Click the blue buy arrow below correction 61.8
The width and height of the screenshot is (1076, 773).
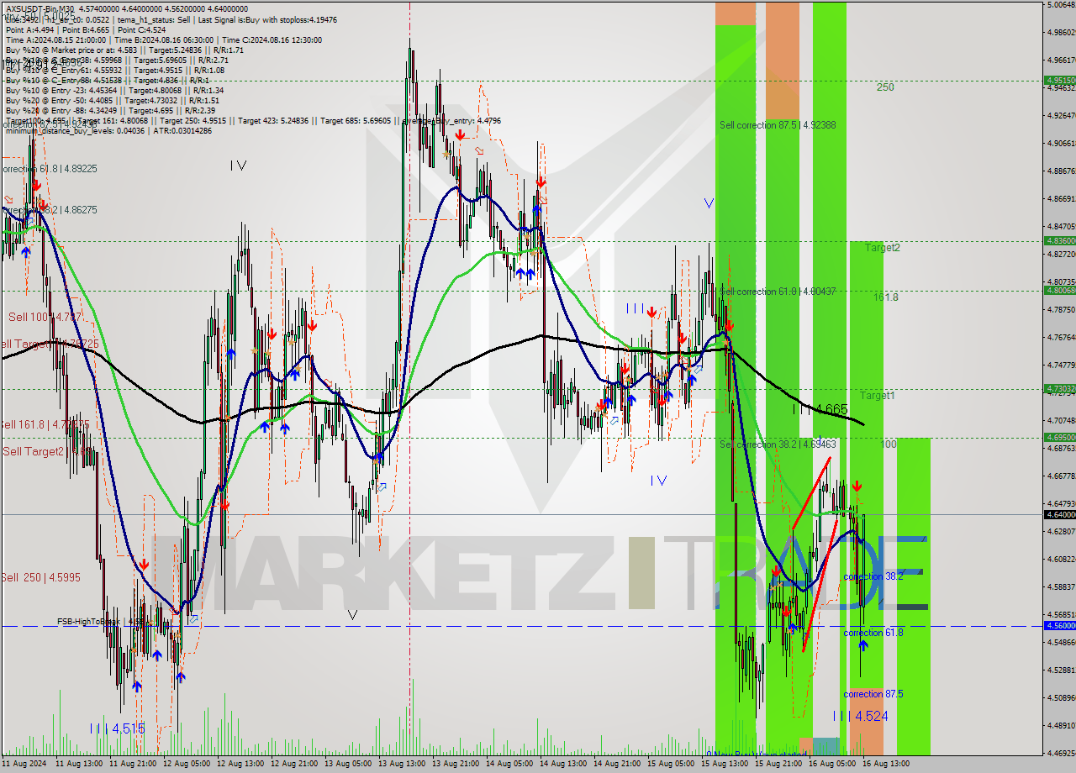pyautogui.click(x=863, y=645)
